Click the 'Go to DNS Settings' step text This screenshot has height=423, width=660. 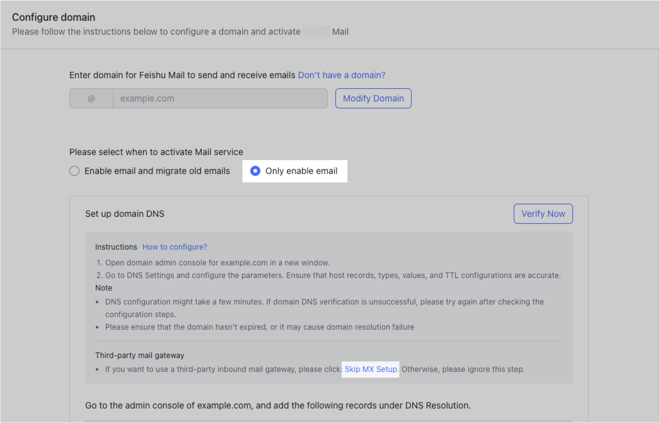point(333,275)
